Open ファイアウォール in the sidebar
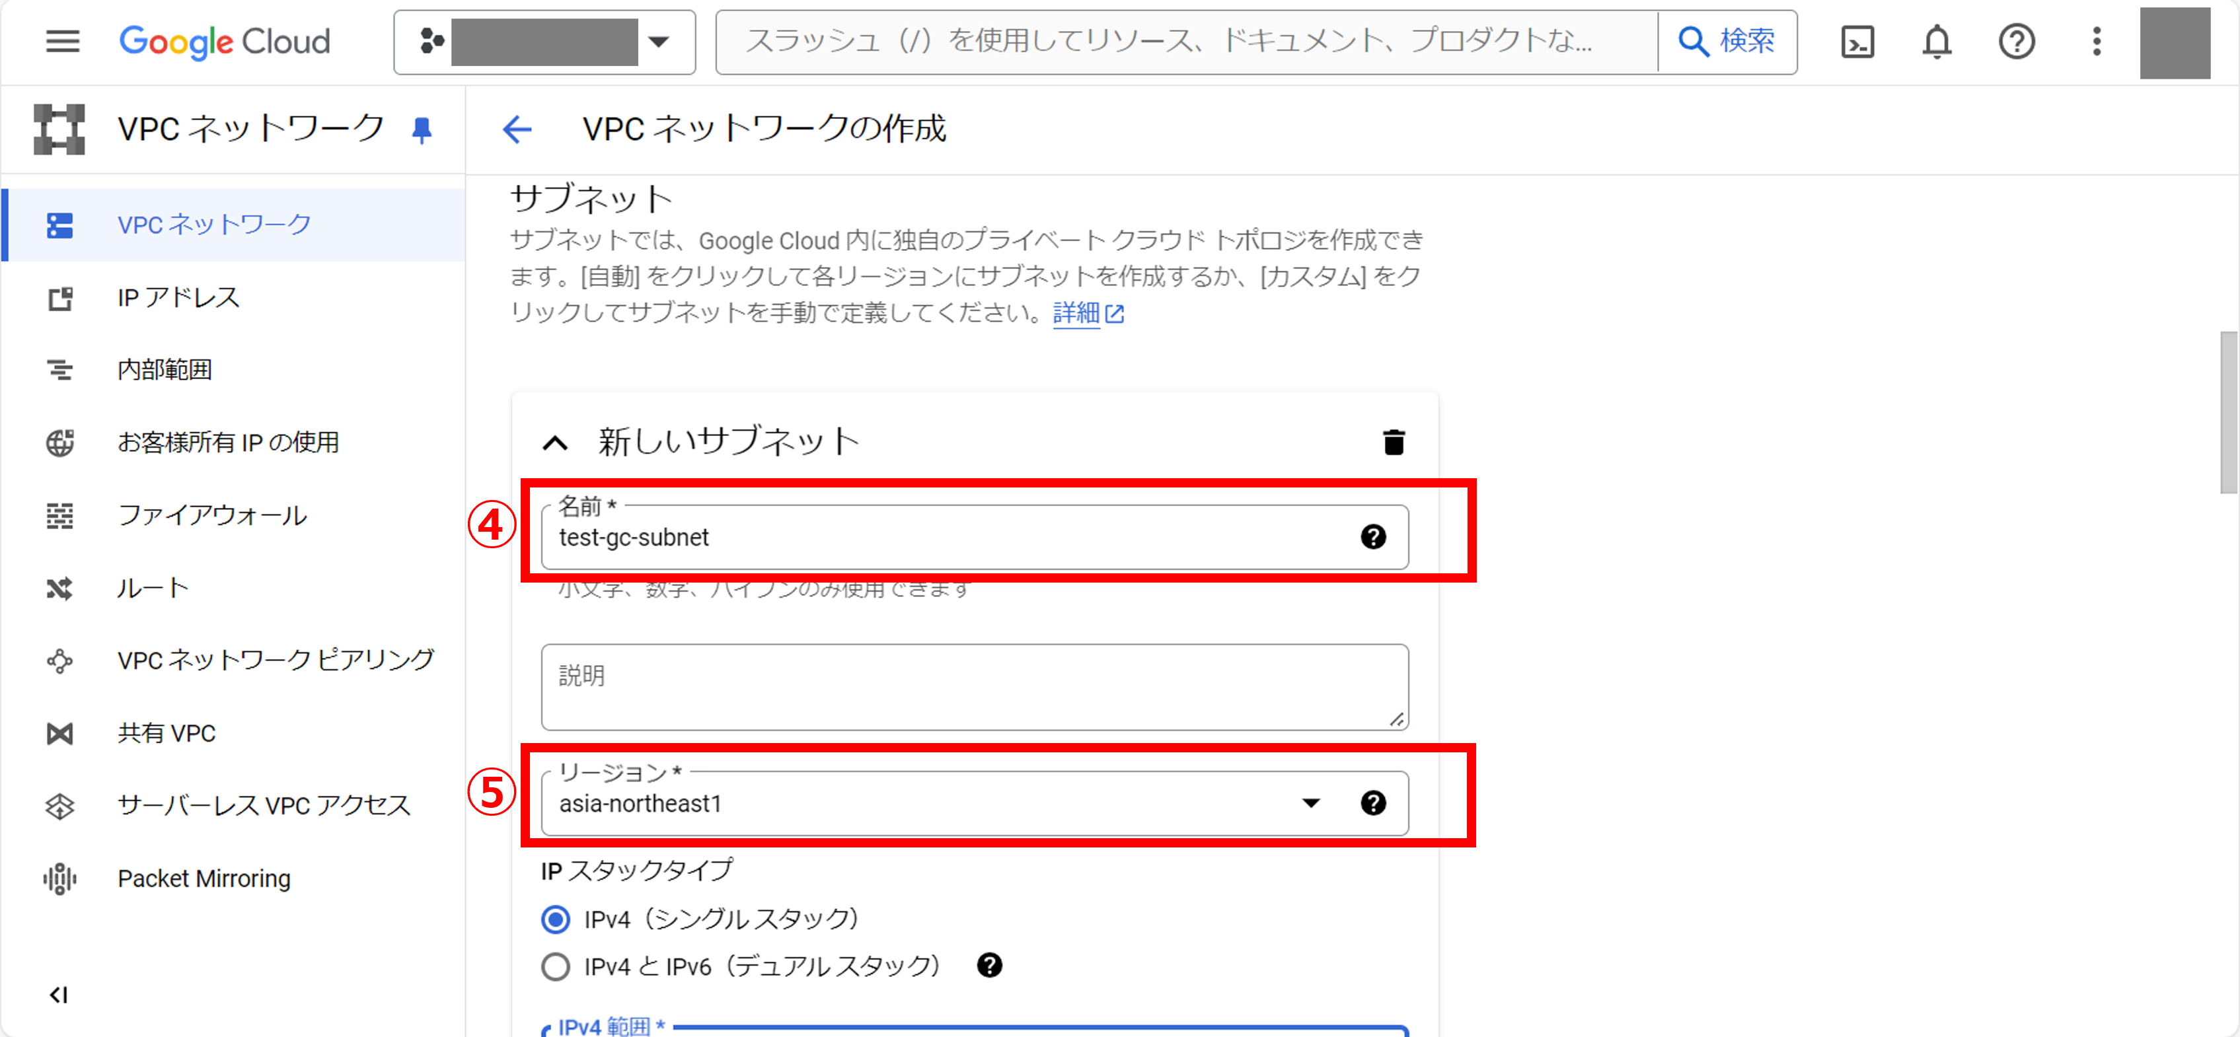This screenshot has width=2240, height=1037. pos(211,515)
